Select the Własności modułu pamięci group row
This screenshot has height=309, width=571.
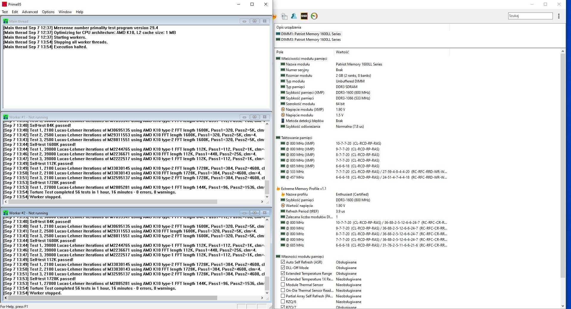300,256
